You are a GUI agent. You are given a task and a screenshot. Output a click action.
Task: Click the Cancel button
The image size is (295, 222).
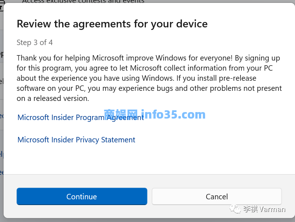click(x=217, y=196)
